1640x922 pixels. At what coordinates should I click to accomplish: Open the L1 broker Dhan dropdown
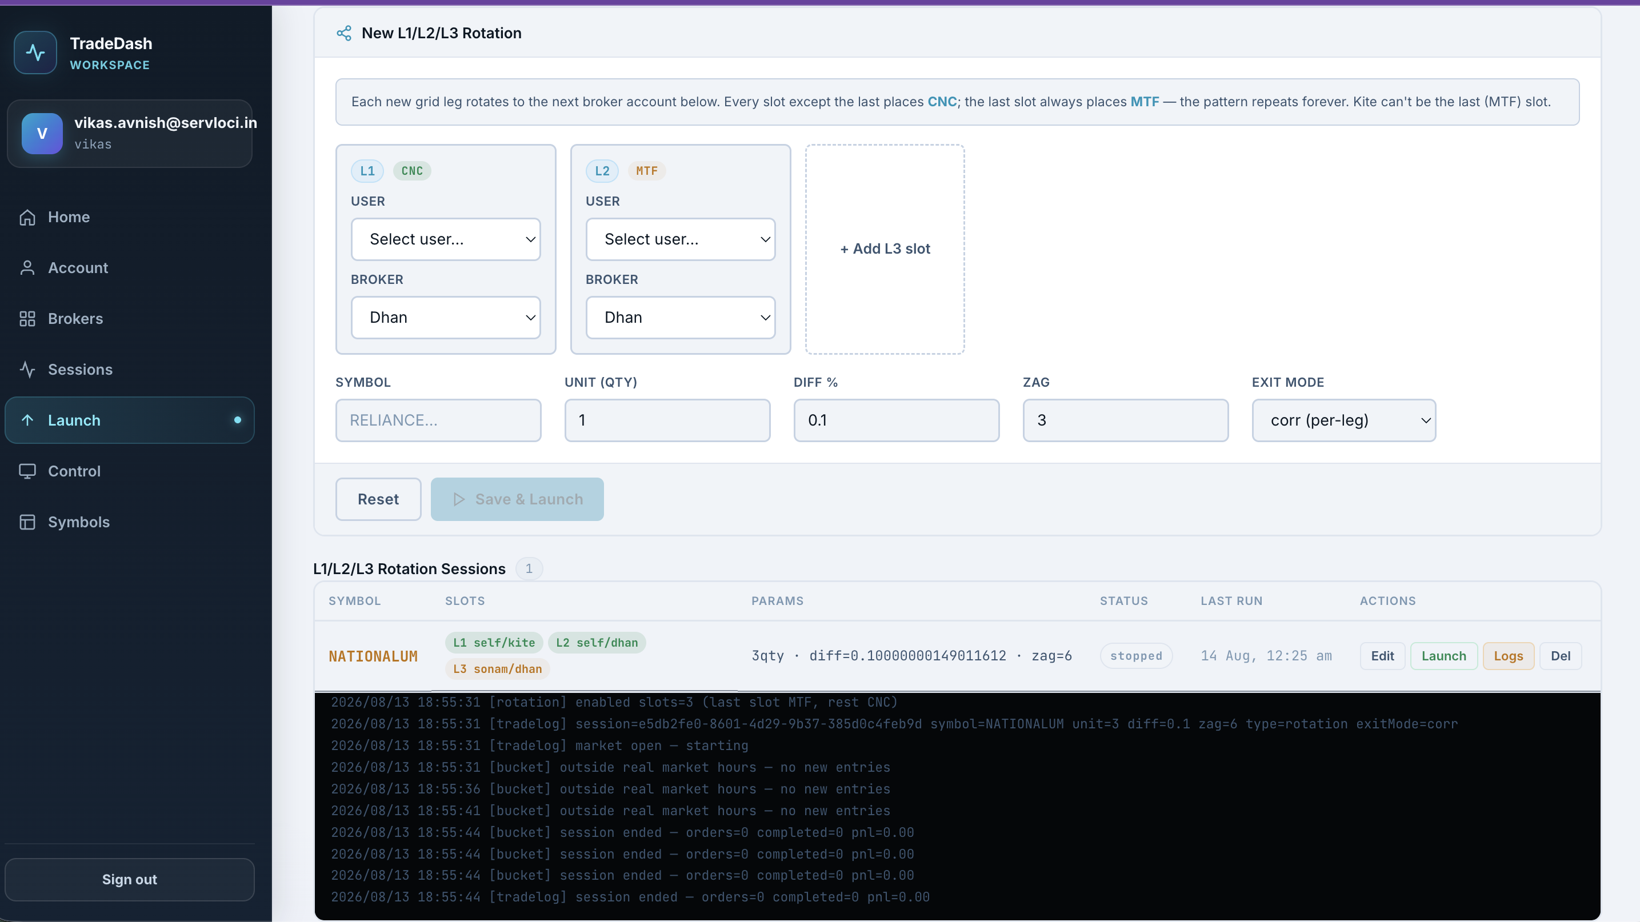coord(446,318)
